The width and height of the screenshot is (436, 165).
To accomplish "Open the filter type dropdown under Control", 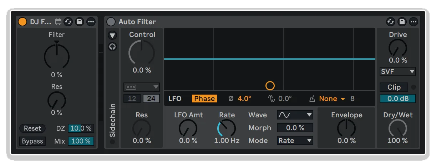I will (142, 87).
